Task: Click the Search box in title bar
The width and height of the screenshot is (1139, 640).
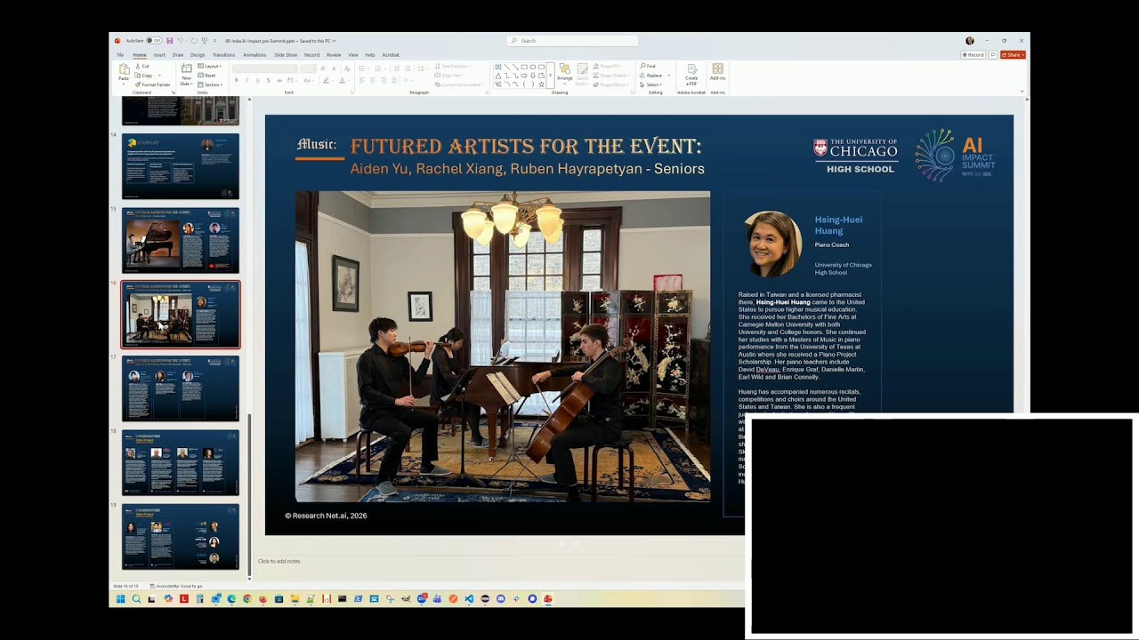Action: [572, 40]
